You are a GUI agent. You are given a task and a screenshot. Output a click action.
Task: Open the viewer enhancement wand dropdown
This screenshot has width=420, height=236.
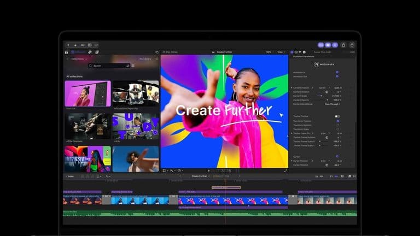172,170
